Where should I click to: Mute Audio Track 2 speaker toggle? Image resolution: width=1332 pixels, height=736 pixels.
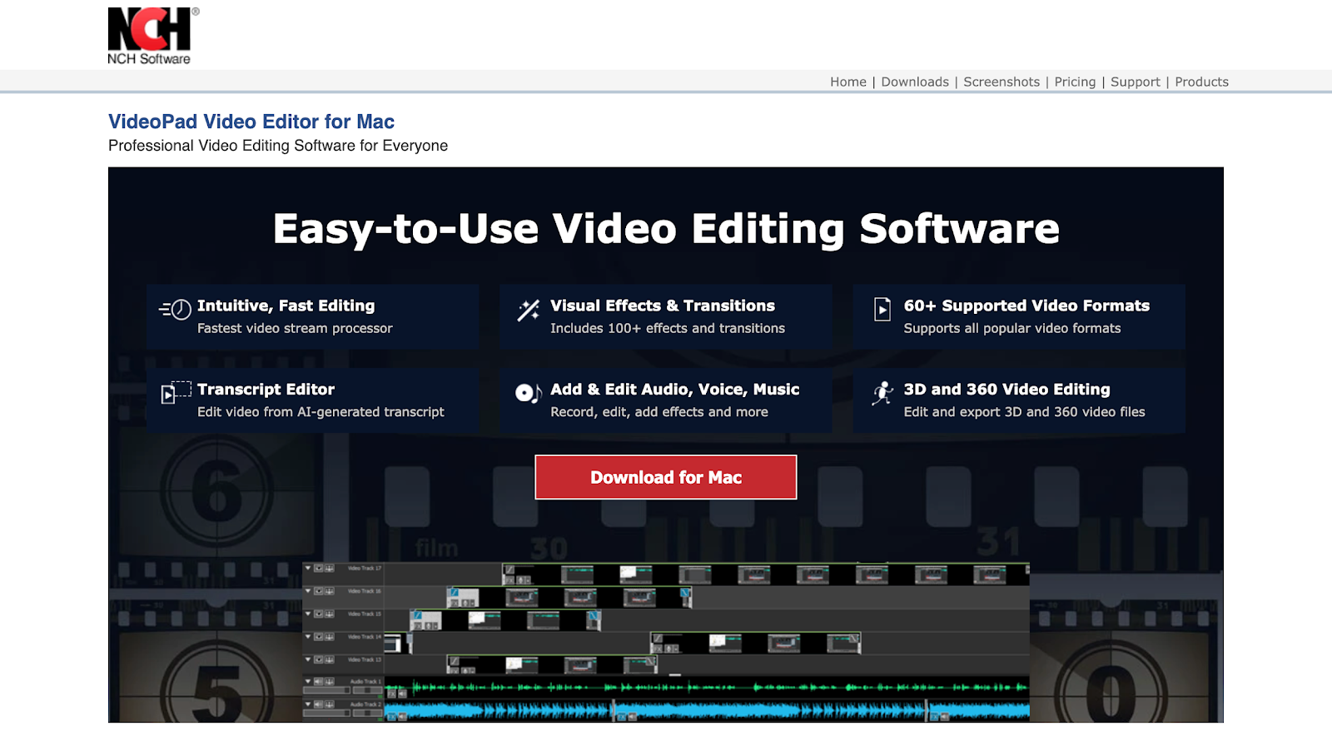[319, 704]
